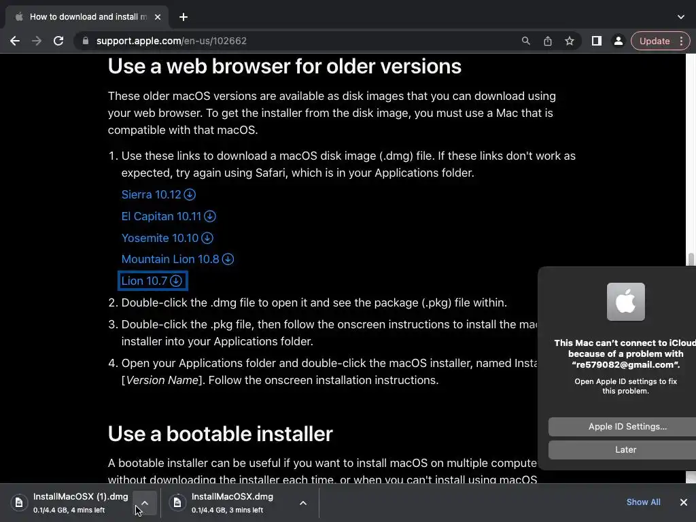The width and height of the screenshot is (696, 522).
Task: Click the Update button in toolbar
Action: 655,41
